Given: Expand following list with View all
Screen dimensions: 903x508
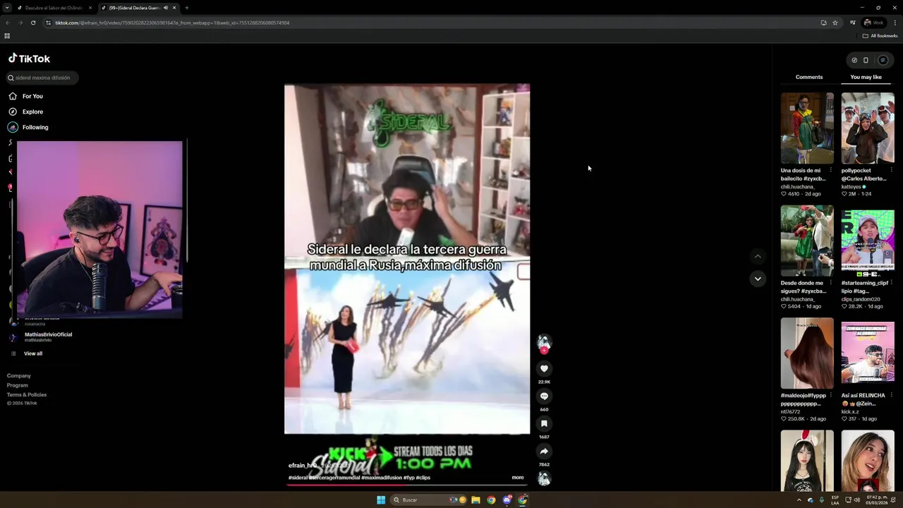Looking at the screenshot, I should tap(28, 353).
